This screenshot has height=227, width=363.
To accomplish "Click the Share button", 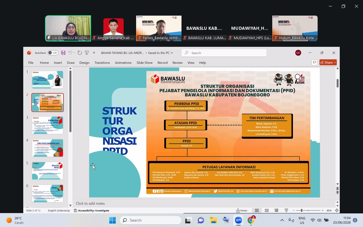I will coord(328,62).
